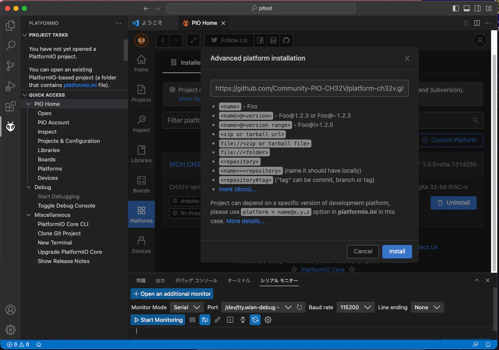
Task: Toggle the highlighted serial monitor autoscroll button
Action: (205, 320)
